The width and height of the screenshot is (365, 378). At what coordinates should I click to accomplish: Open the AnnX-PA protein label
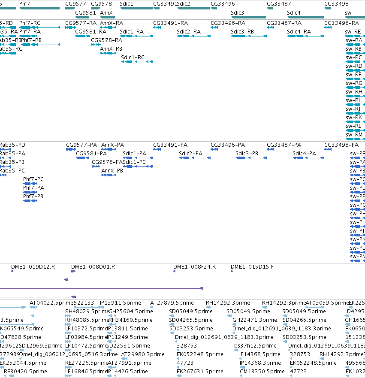pos(112,145)
